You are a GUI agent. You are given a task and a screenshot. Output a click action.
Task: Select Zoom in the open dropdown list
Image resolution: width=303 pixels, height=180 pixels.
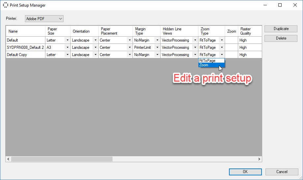click(212, 65)
